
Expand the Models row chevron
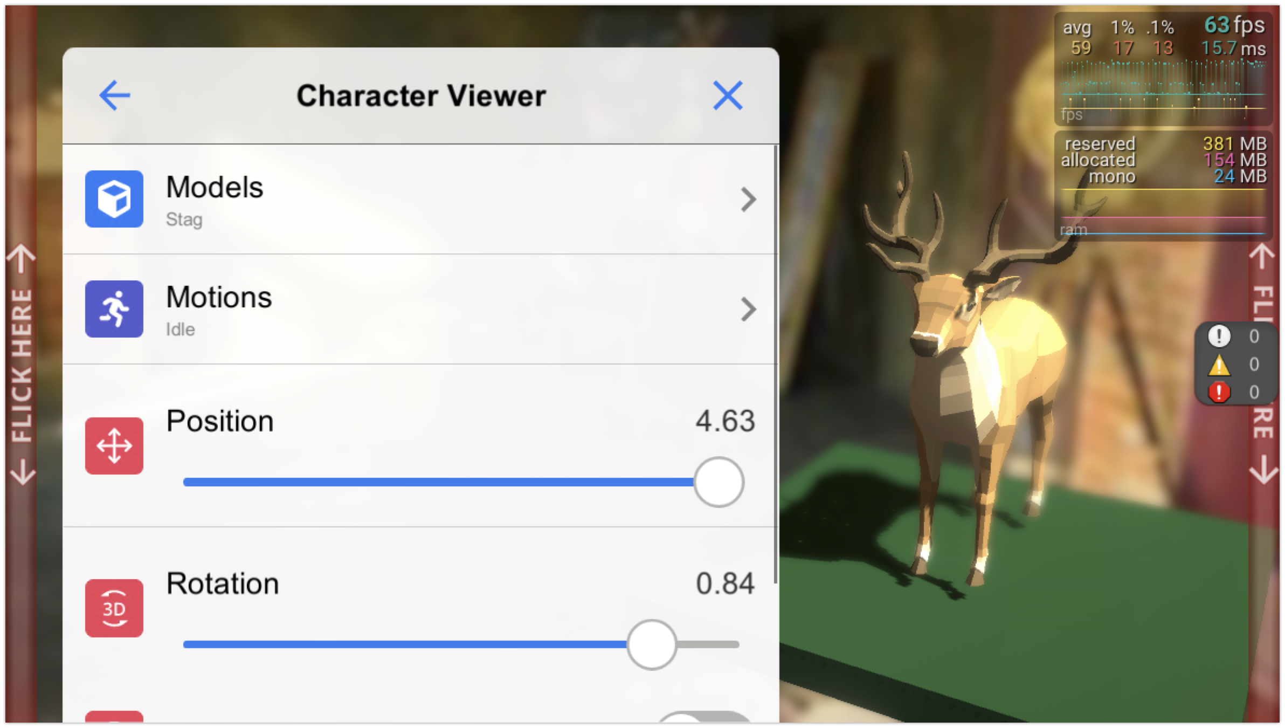748,200
